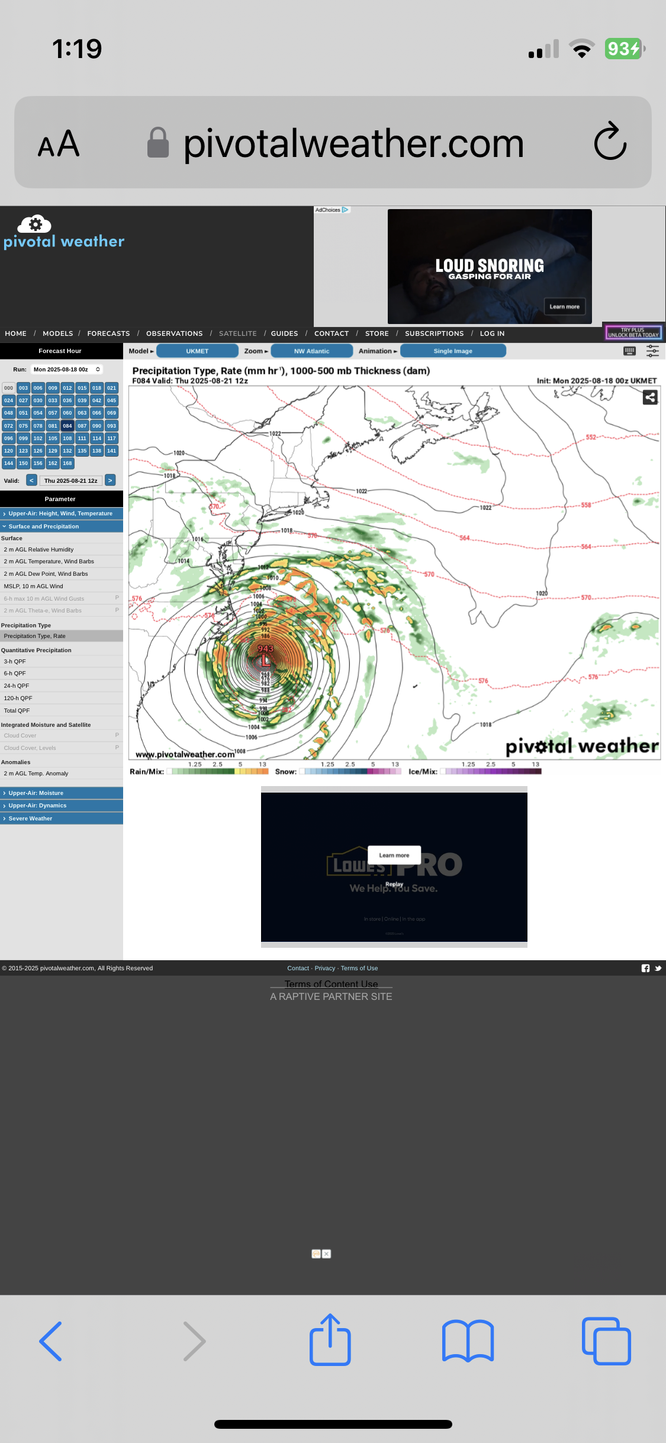Viewport: 666px width, 1443px height.
Task: Open the GUIDES menu item
Action: [285, 334]
